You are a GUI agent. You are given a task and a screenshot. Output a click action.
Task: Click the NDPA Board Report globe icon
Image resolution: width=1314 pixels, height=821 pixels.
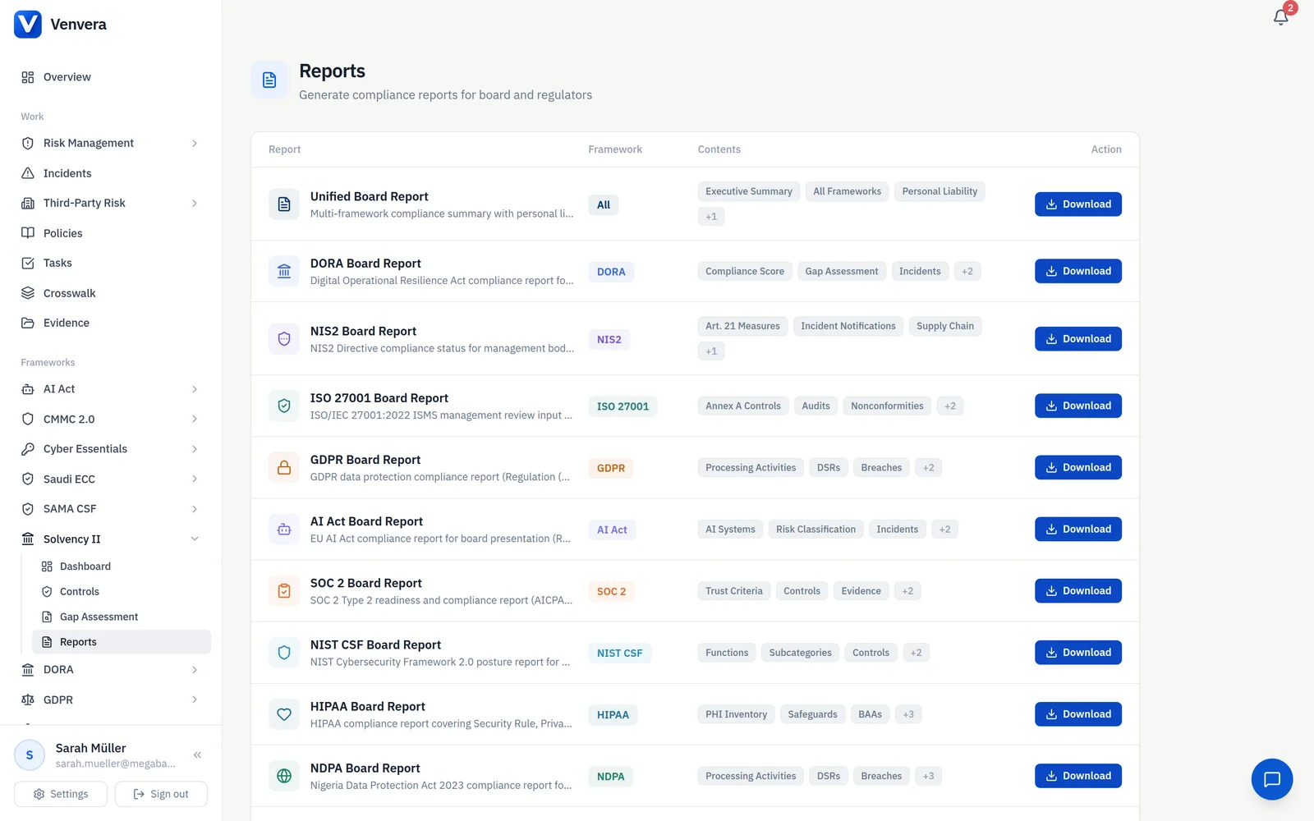tap(284, 776)
